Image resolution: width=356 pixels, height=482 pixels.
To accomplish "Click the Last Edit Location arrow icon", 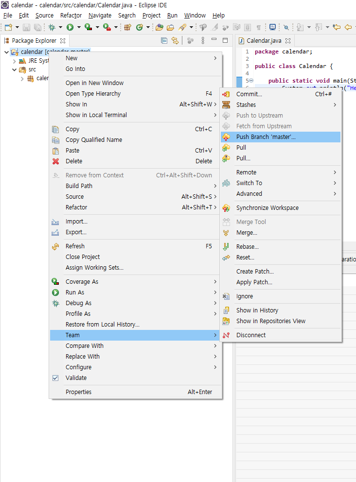I will click(337, 27).
